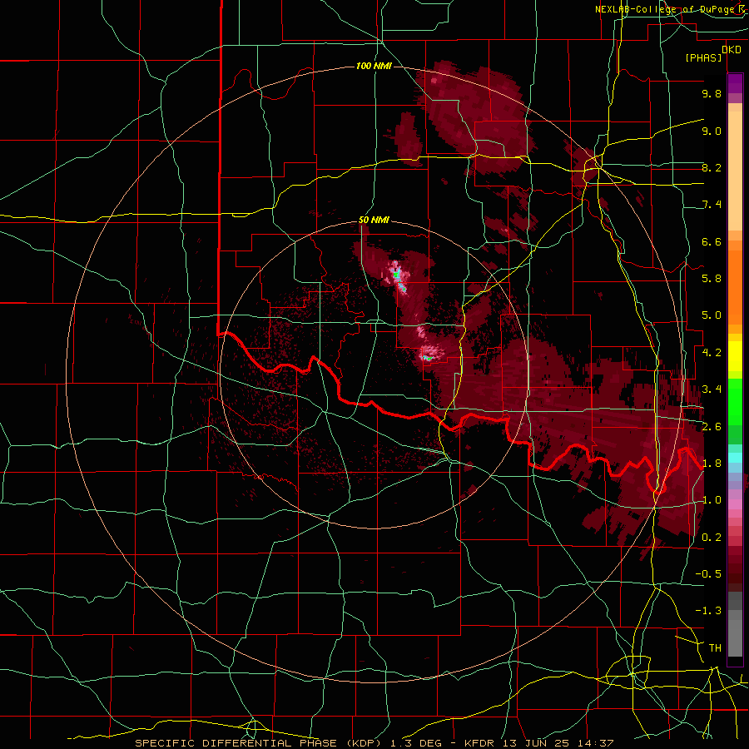Click the -1.3 scale value
The width and height of the screenshot is (749, 749).
click(708, 611)
